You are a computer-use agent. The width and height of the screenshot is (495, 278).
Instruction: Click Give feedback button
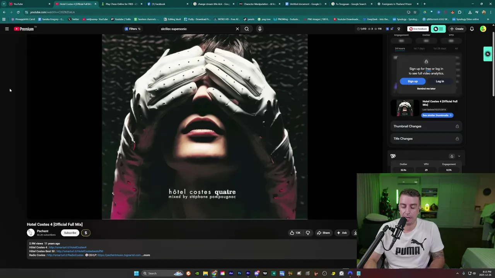click(418, 29)
